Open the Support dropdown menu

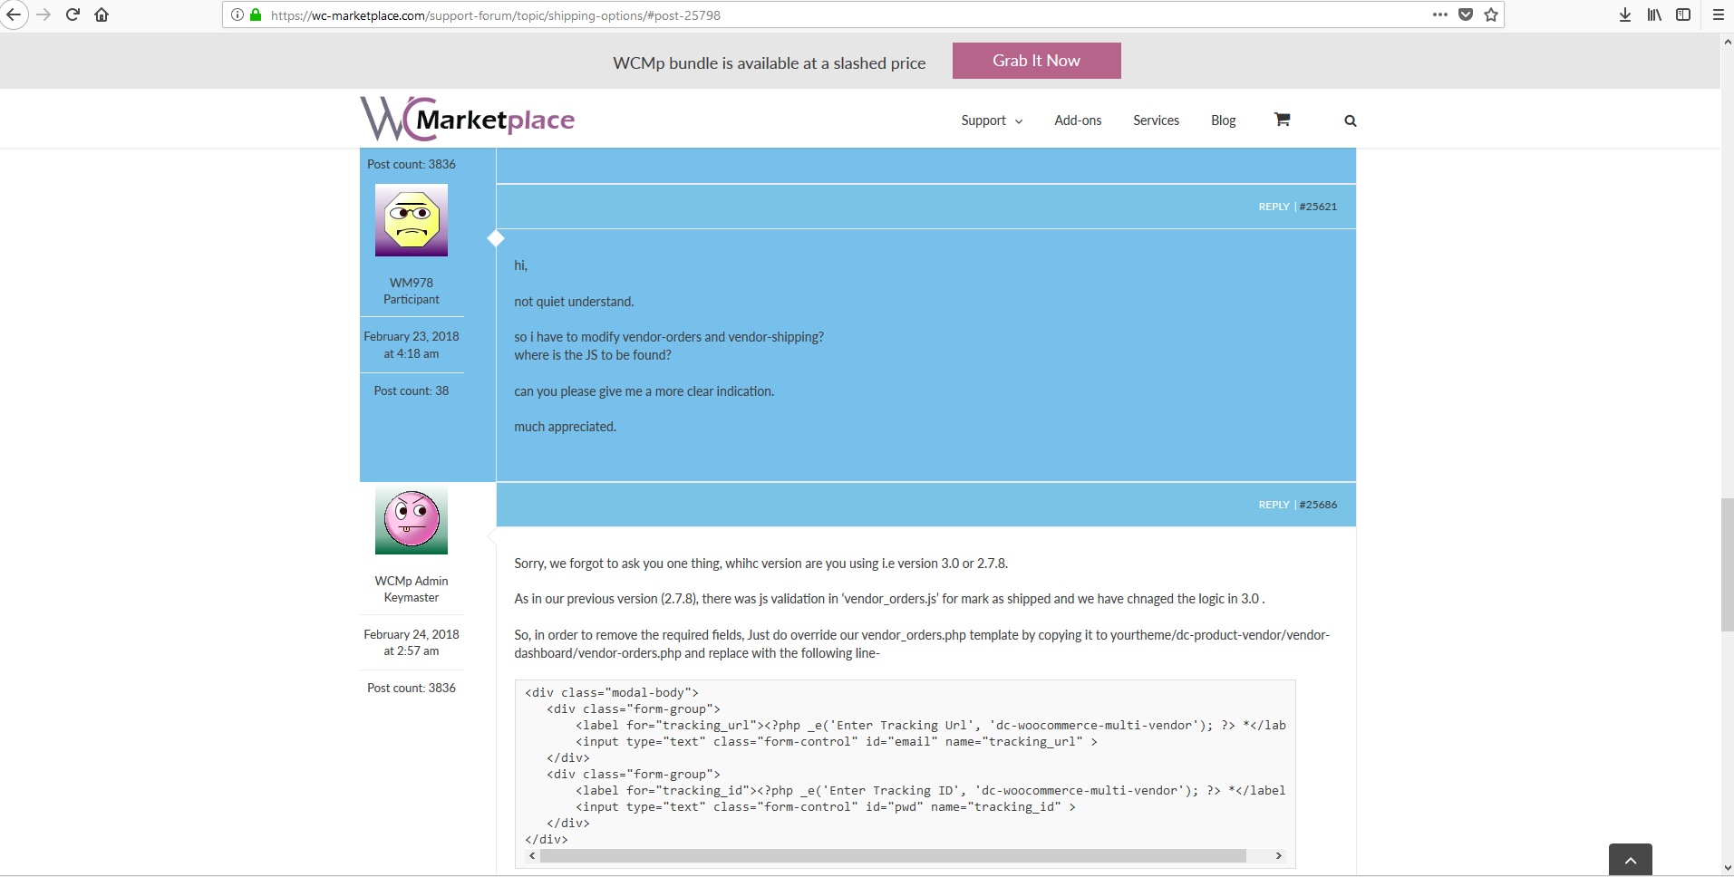[x=991, y=120]
